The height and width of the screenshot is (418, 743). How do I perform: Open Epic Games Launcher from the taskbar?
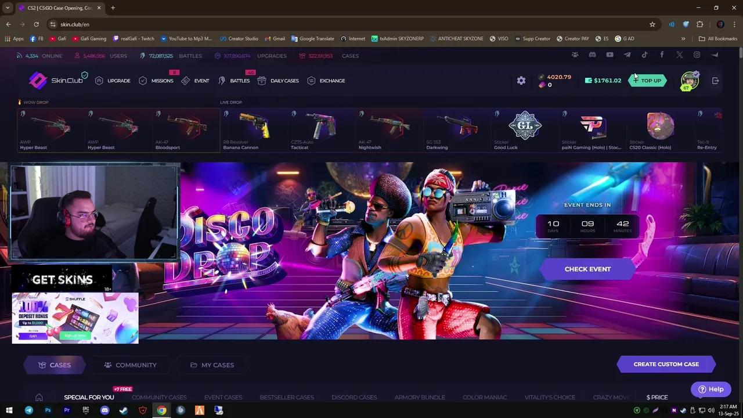pos(86,410)
